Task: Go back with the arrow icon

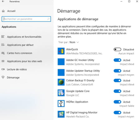Action: (3, 1)
